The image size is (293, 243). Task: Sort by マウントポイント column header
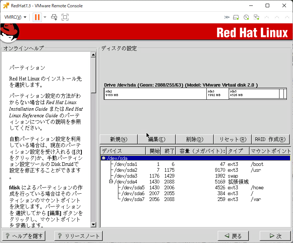[x=270, y=151]
